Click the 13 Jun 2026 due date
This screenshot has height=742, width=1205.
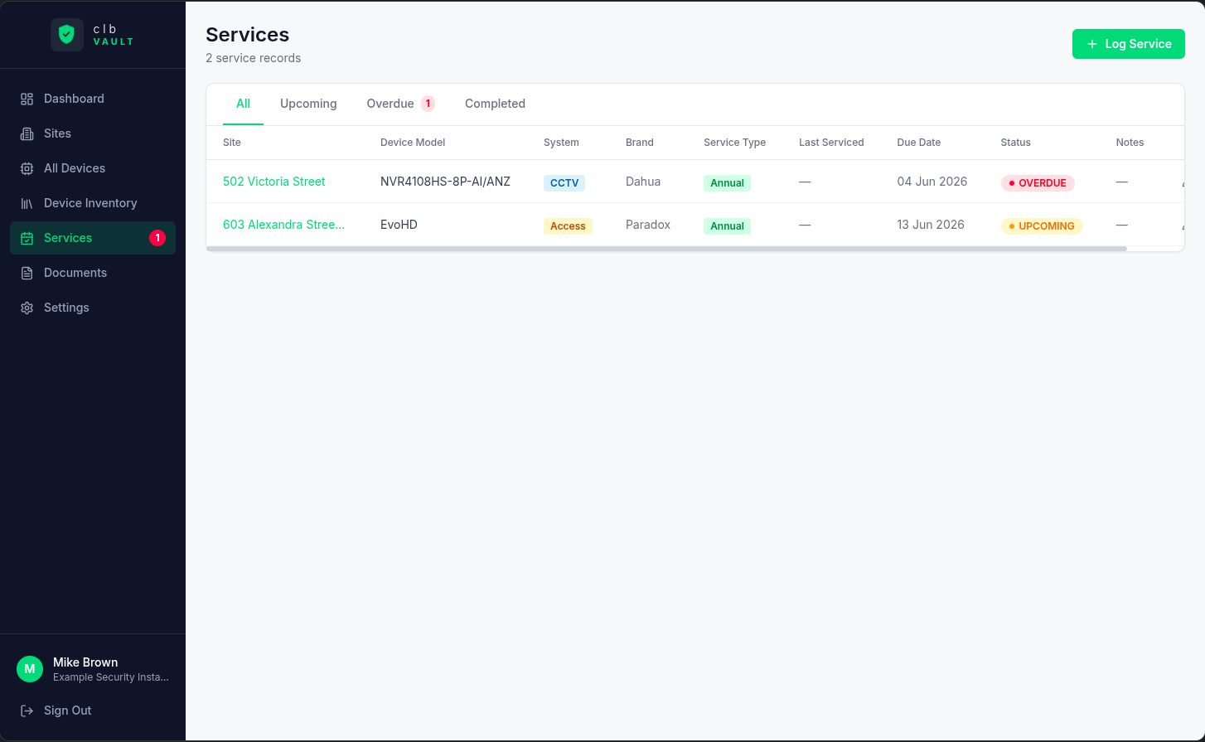931,225
